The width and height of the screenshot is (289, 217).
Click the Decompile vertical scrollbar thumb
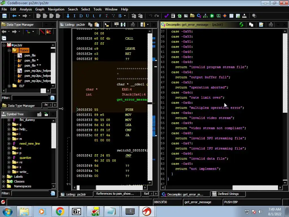pyautogui.click(x=285, y=73)
